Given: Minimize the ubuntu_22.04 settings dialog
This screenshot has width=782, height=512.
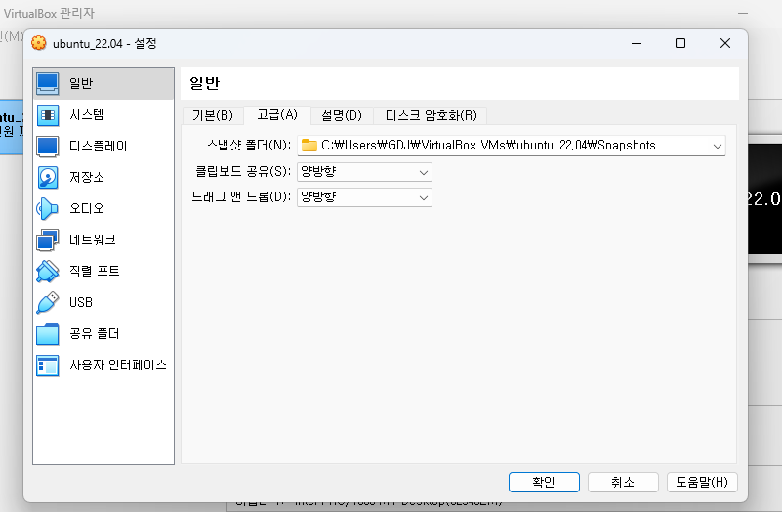Looking at the screenshot, I should pyautogui.click(x=637, y=43).
